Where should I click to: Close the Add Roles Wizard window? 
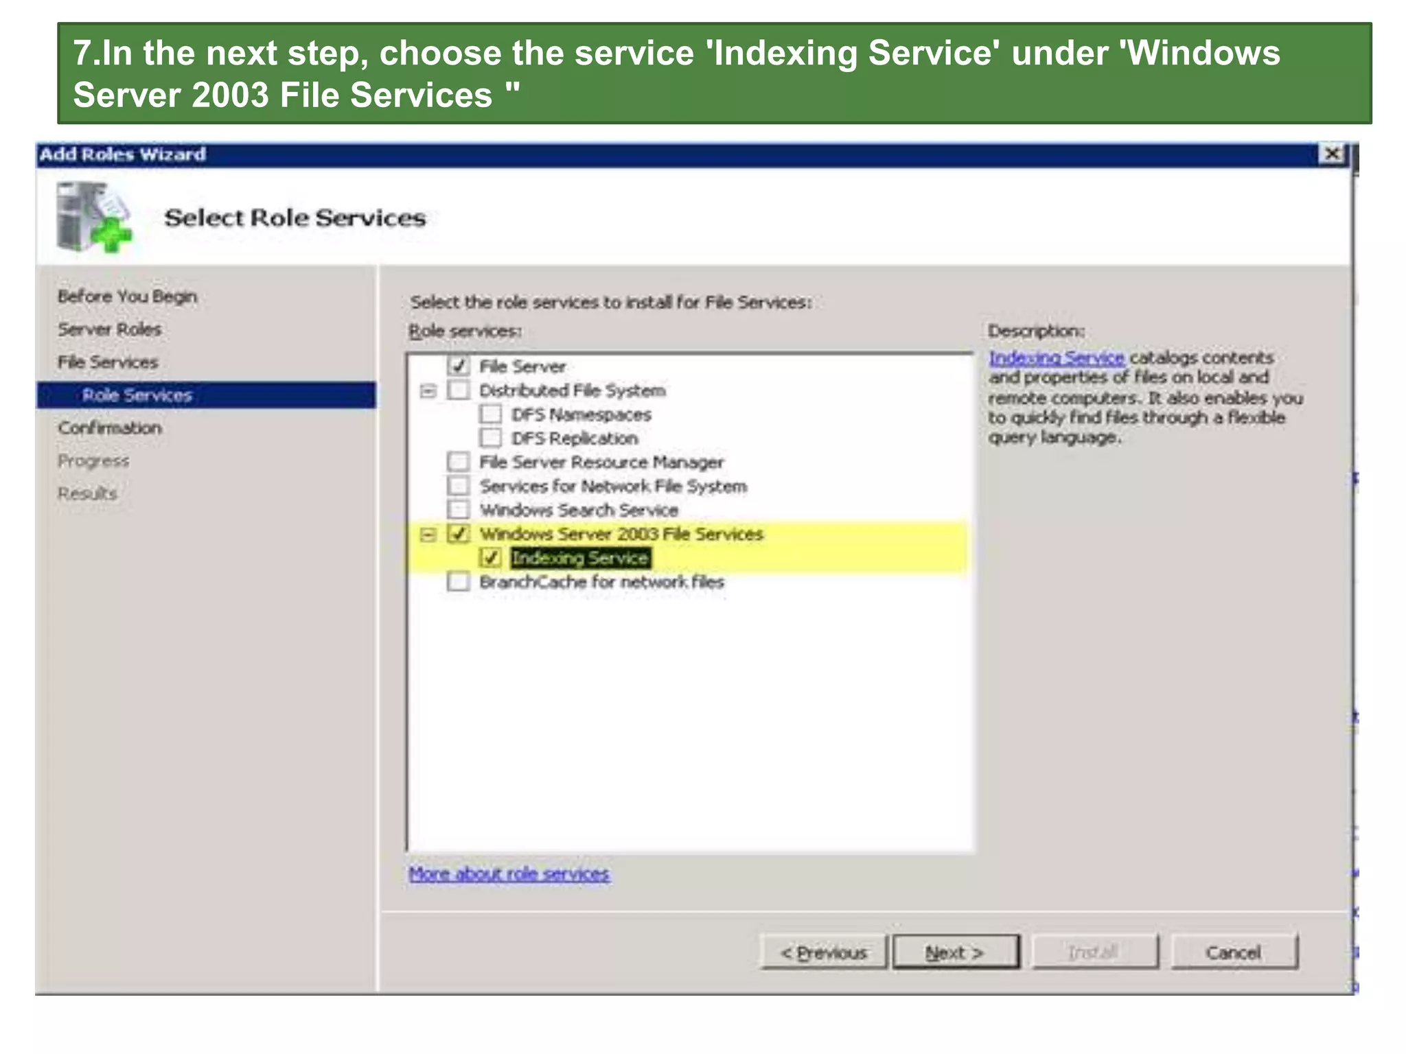point(1332,154)
